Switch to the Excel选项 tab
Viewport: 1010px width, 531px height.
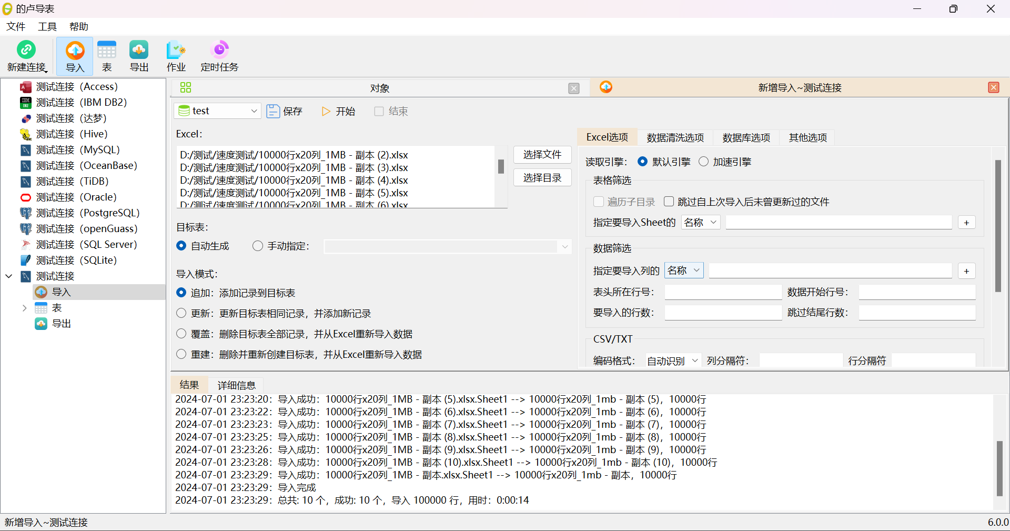coord(607,137)
